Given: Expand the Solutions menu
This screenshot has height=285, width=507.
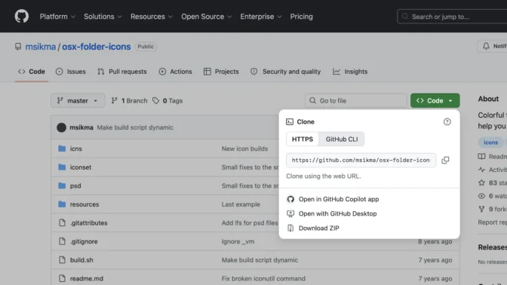Looking at the screenshot, I should pos(103,17).
